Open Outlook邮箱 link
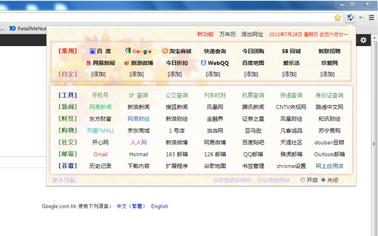Screen dimensions: 378x236 pos(330,154)
